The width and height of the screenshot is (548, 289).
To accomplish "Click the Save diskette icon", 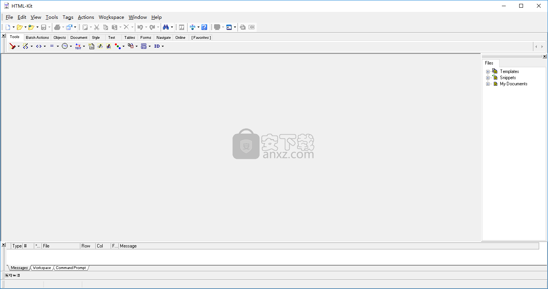I will 44,27.
